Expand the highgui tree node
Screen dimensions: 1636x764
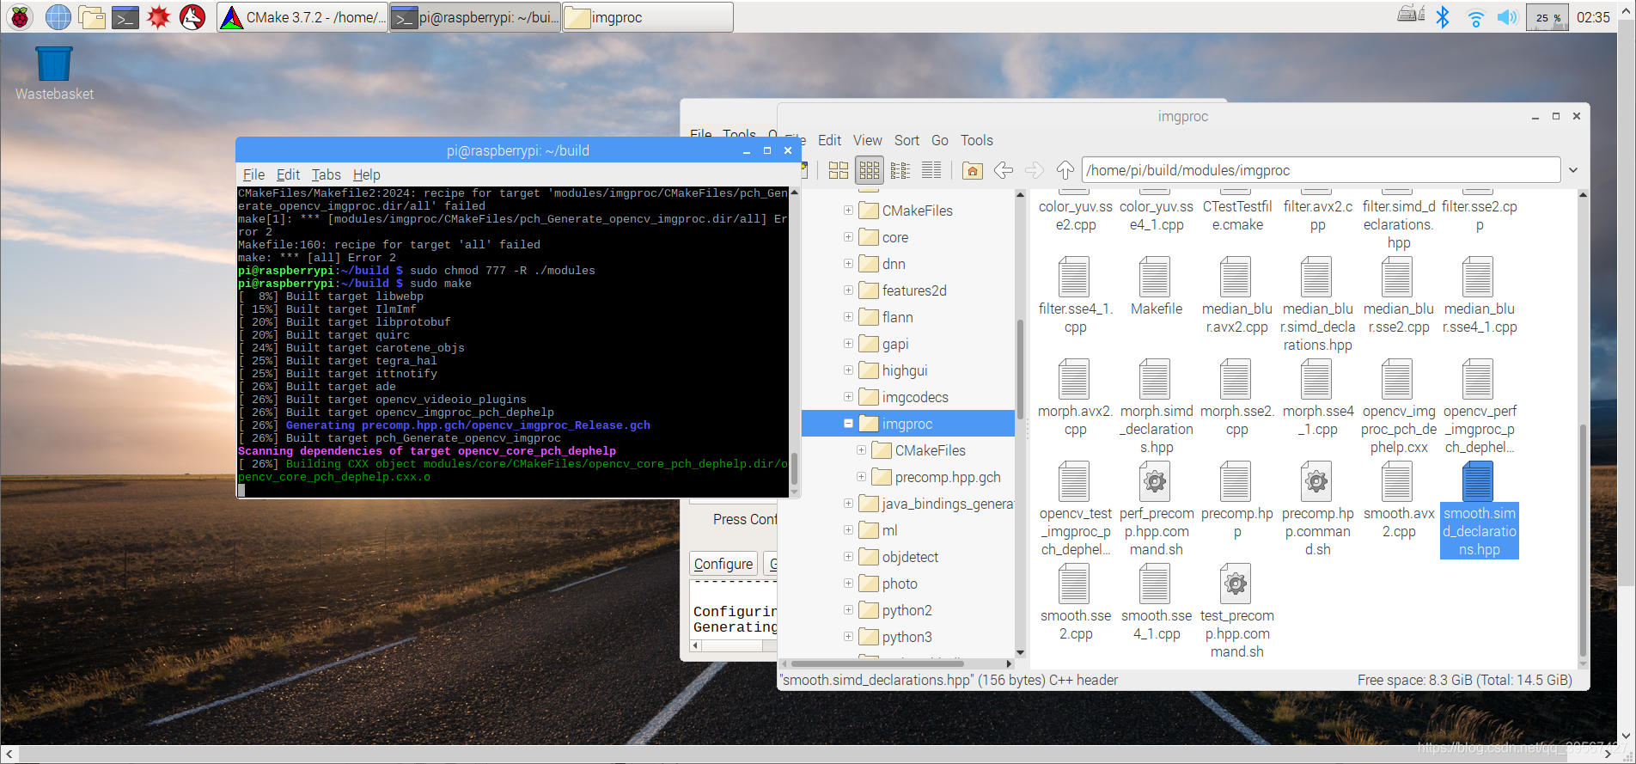pos(848,370)
